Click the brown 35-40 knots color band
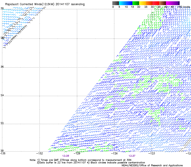This screenshot has height=167, width=191. tap(163, 3)
